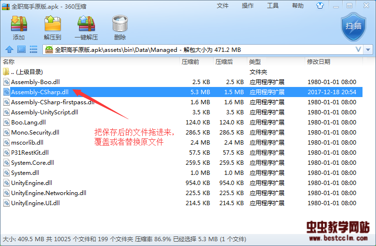
Task: Click the file icon of Boo.Lang.dll
Action: point(6,123)
